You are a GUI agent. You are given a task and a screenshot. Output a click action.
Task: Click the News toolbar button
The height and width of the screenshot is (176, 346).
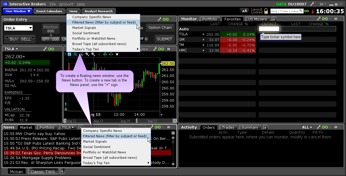(73, 11)
